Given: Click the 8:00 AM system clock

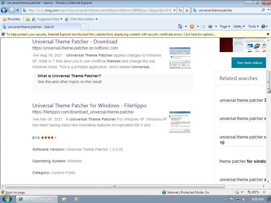Looking at the screenshot, I should point(257,199).
